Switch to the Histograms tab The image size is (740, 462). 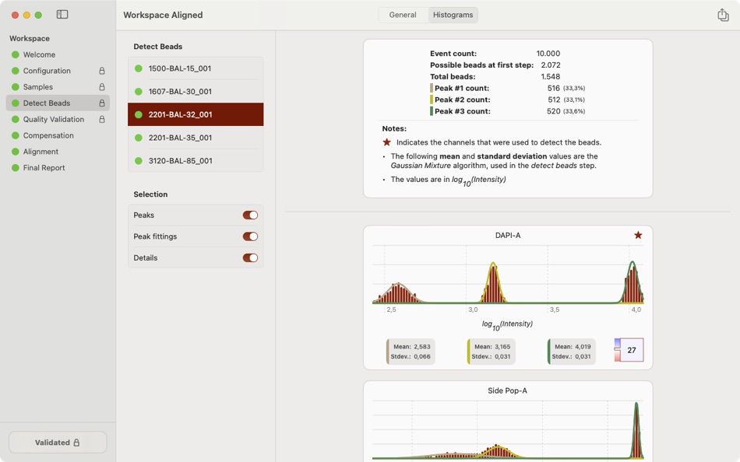click(453, 15)
